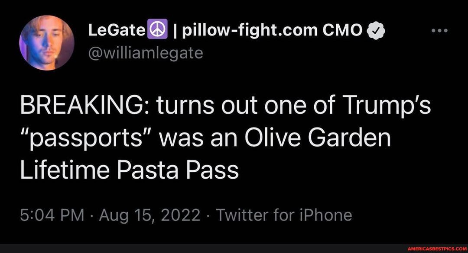This screenshot has width=468, height=253.
Task: Toggle follow by clicking the display name LeGate
Action: tap(117, 29)
